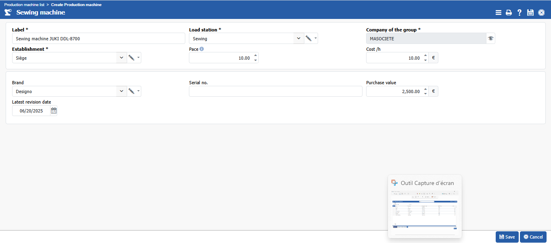The image size is (551, 243).
Task: Expand the Load station dropdown
Action: pos(298,38)
